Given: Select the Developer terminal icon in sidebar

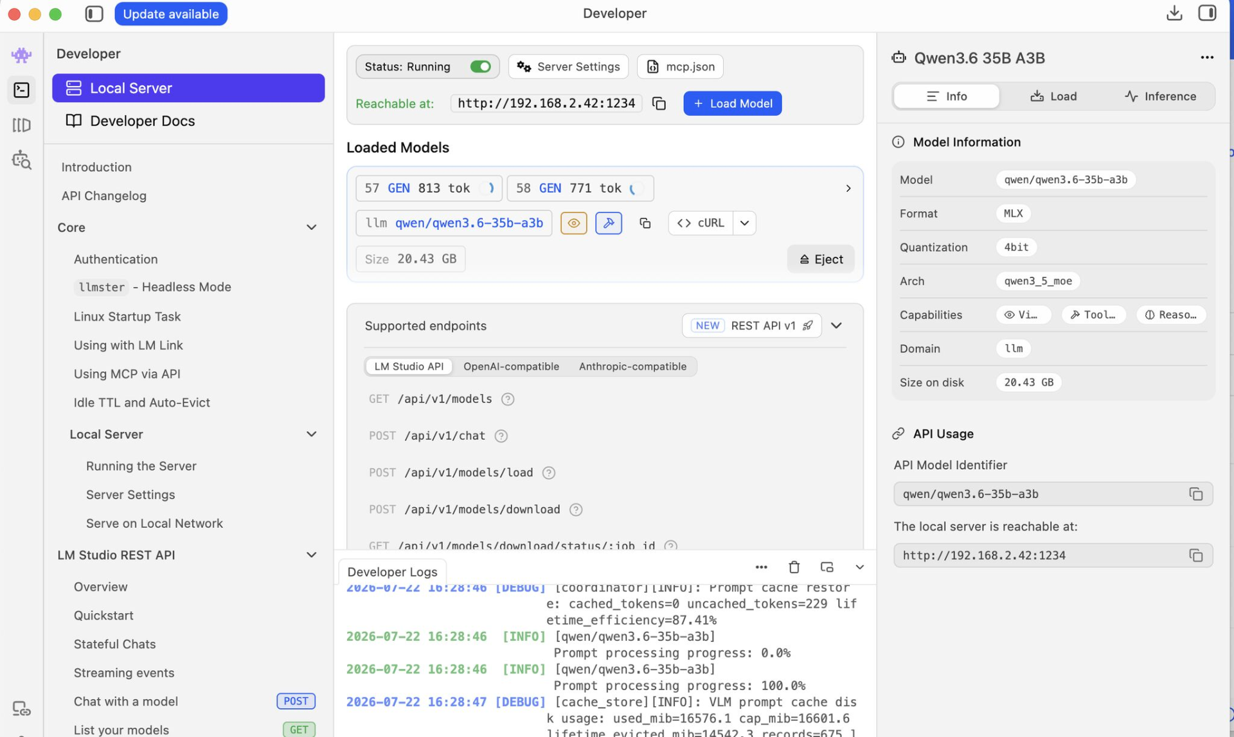Looking at the screenshot, I should (21, 90).
